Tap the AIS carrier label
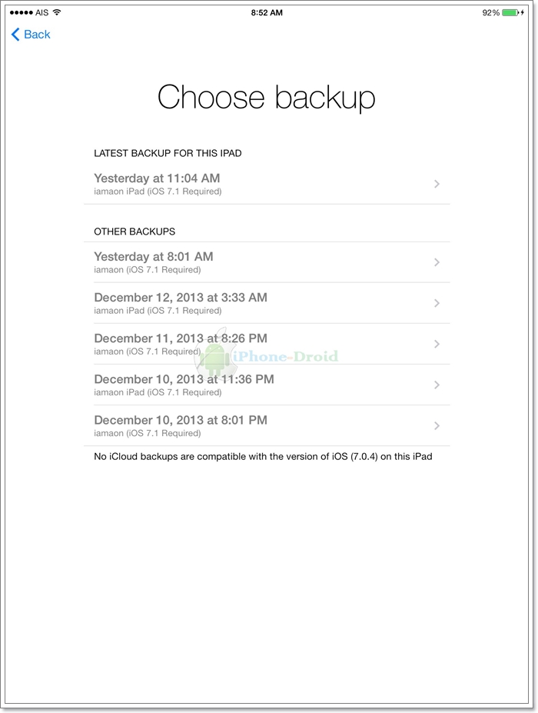 point(42,13)
